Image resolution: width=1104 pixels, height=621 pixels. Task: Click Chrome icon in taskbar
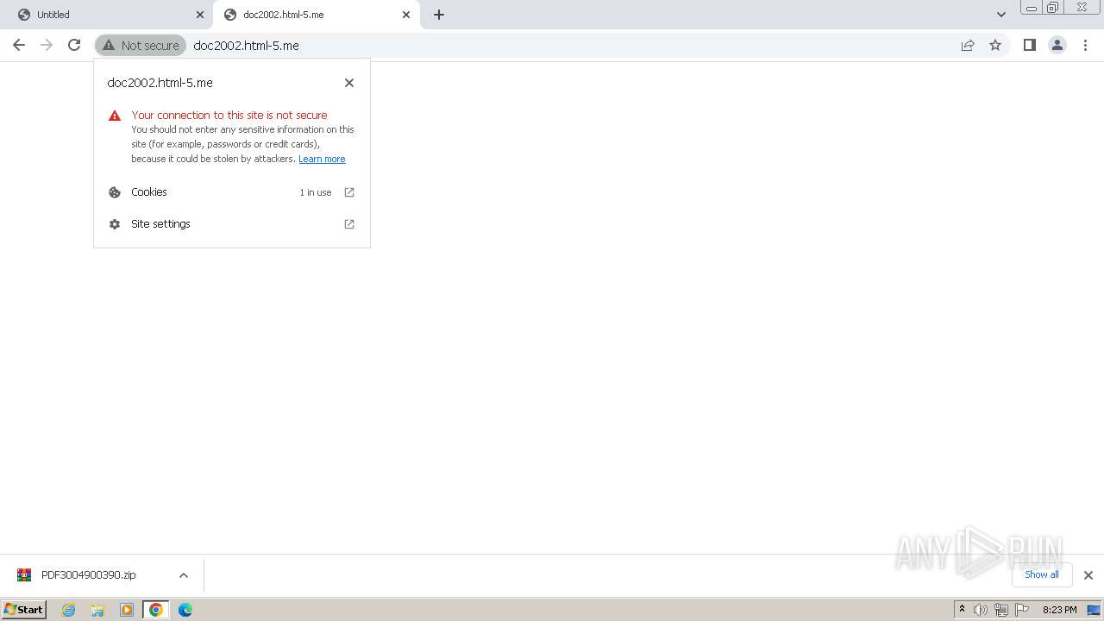[156, 610]
